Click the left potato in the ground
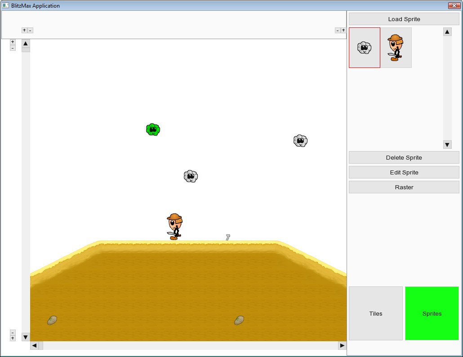463x357 pixels. [52, 320]
